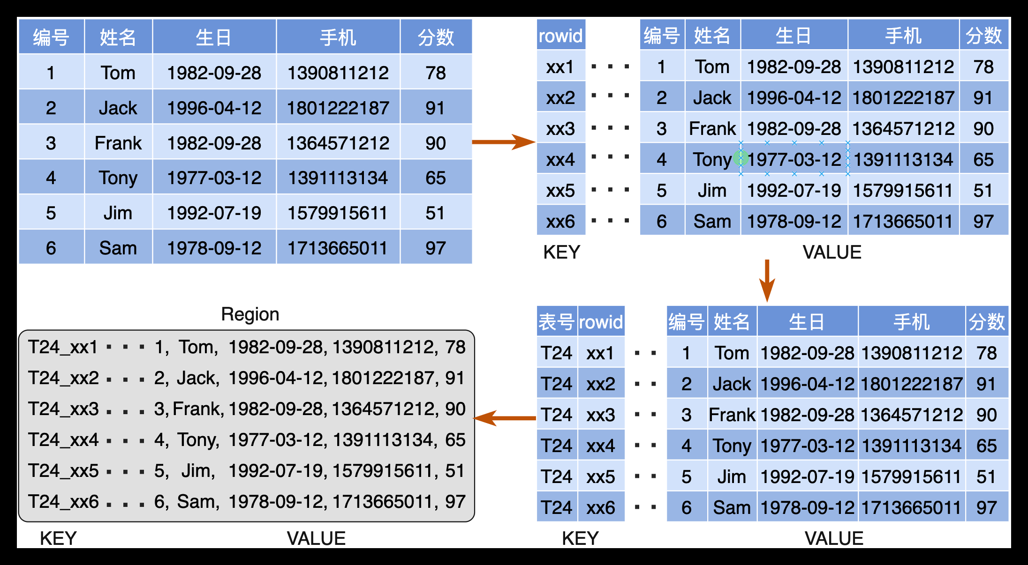Click the T24_xx6 entry in the Region box
1028x565 pixels.
(63, 502)
